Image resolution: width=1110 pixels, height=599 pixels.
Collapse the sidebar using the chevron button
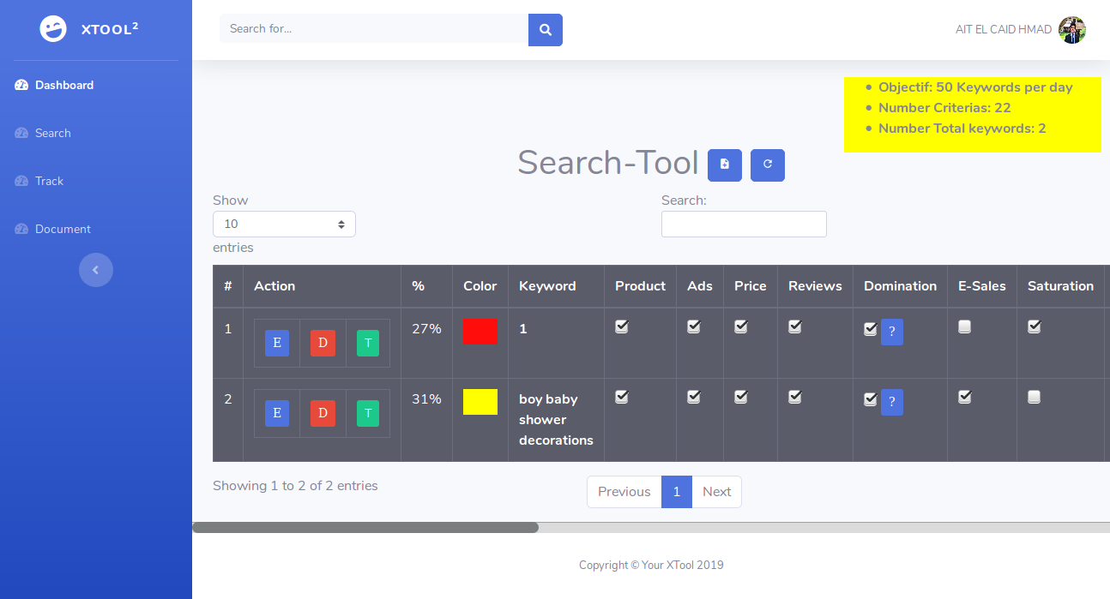96,270
